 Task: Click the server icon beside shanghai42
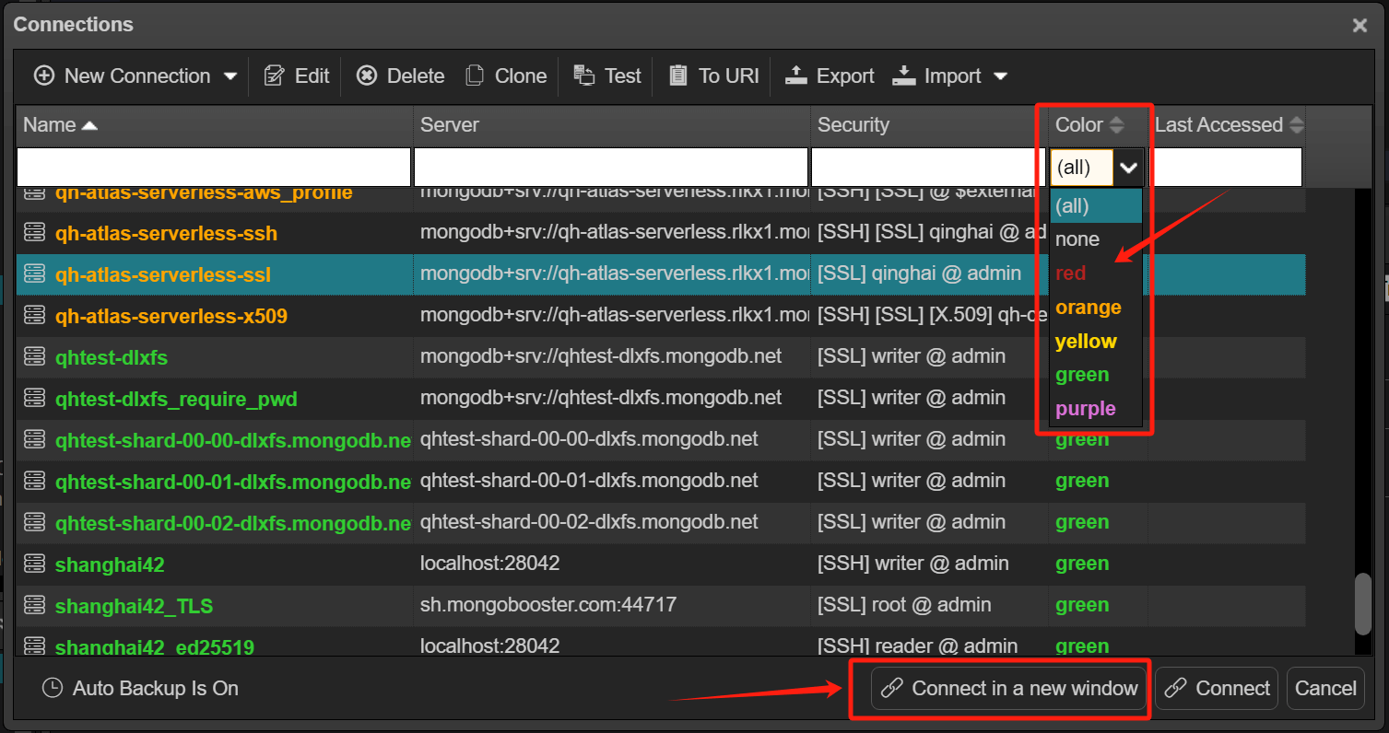point(34,563)
